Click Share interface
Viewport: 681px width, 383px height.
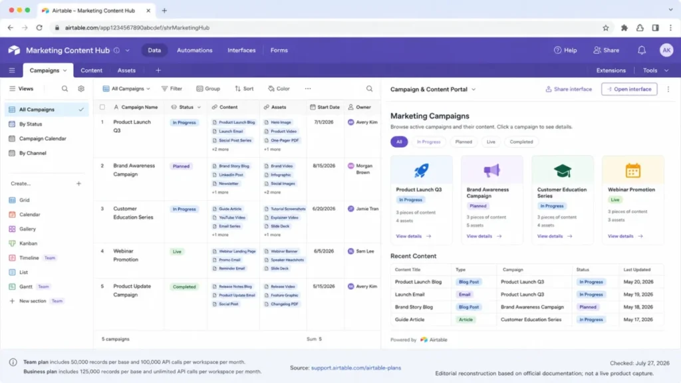click(569, 89)
